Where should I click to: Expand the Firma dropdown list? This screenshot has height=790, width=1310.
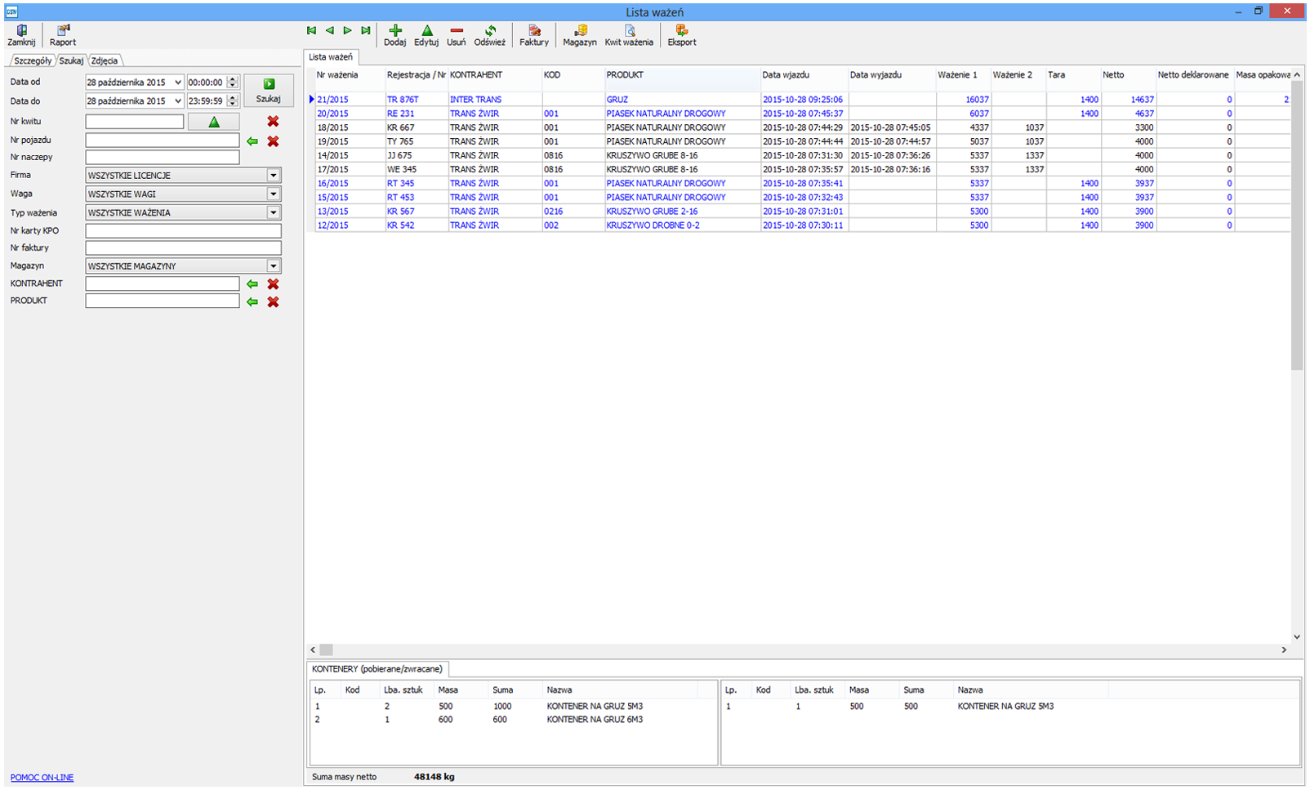click(x=274, y=176)
